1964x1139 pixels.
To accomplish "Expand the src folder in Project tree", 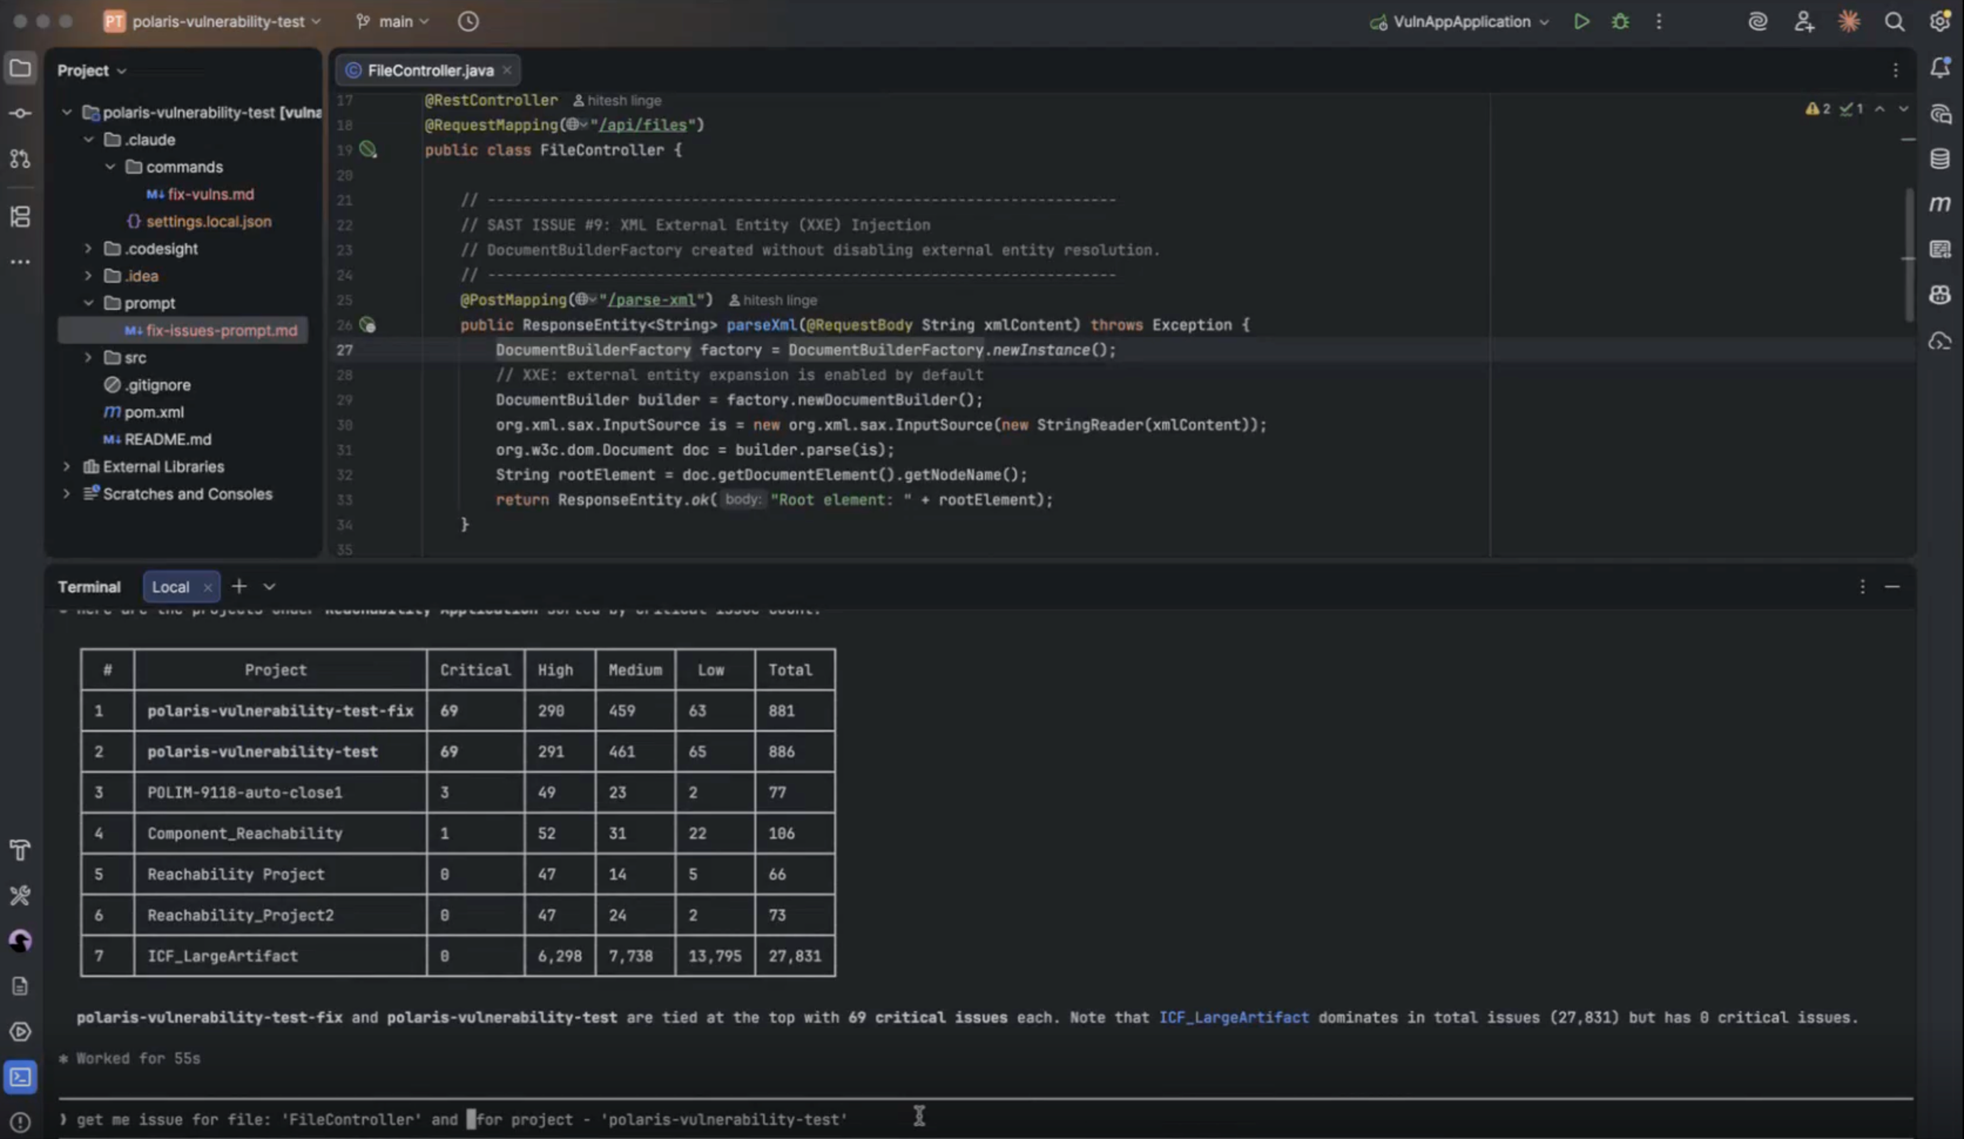I will coord(87,358).
